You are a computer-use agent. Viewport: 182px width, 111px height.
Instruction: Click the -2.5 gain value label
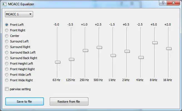tap(140, 25)
